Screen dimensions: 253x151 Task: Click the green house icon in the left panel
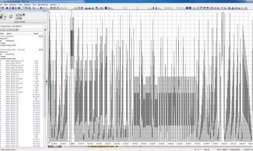[x=23, y=15]
